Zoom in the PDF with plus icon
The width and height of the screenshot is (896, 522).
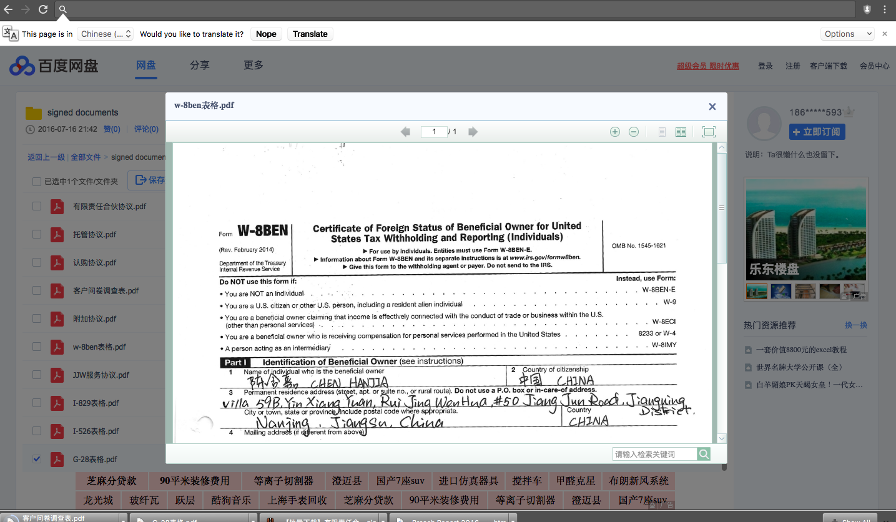(x=615, y=132)
